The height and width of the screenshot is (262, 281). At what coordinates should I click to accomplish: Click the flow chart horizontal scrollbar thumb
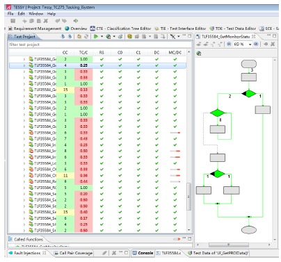[x=229, y=245]
